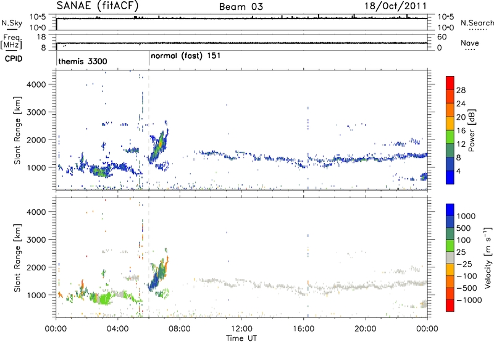Click the 'themis 3300' CPID marker
The image size is (494, 342).
[83, 61]
